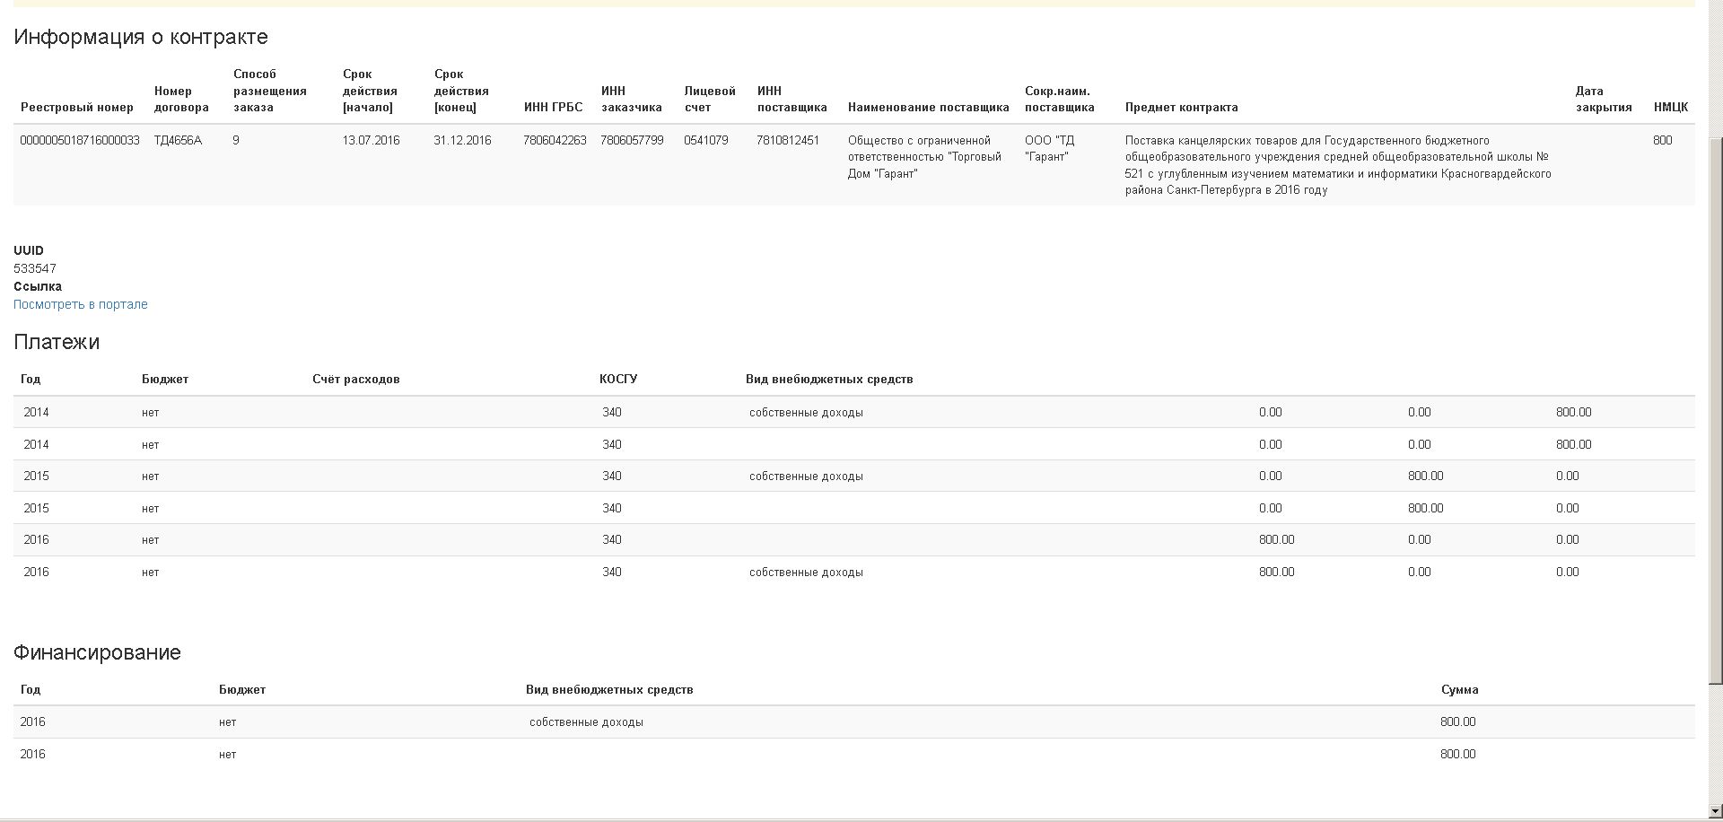Image resolution: width=1723 pixels, height=822 pixels.
Task: Click the 'ИНН поставщика' column header
Action: coord(792,99)
